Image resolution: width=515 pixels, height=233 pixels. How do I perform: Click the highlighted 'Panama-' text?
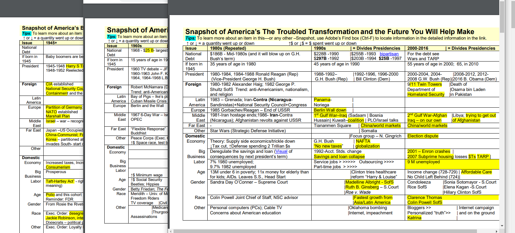coord(323,99)
